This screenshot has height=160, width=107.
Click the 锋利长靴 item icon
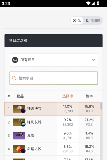pos(19,122)
